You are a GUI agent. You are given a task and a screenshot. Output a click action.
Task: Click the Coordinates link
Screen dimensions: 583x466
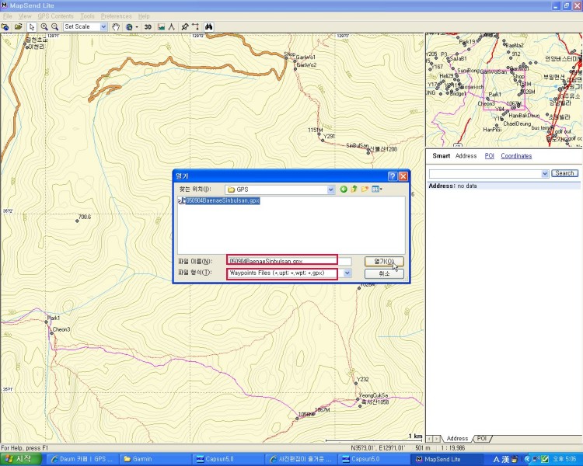click(x=516, y=155)
